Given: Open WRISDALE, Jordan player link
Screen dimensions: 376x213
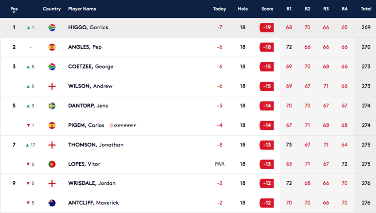Looking at the screenshot, I should (x=92, y=183).
